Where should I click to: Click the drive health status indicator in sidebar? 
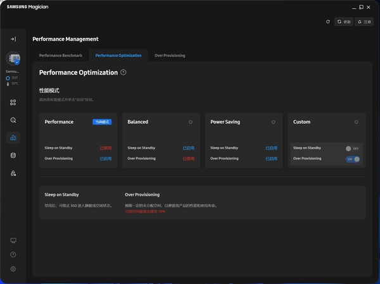point(12,78)
